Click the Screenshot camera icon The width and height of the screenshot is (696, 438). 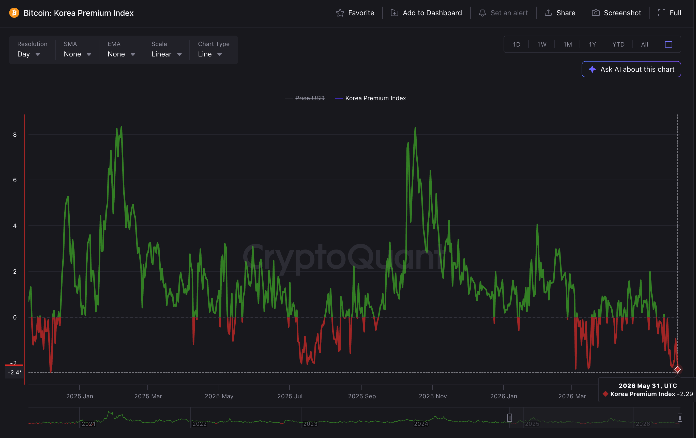click(595, 13)
